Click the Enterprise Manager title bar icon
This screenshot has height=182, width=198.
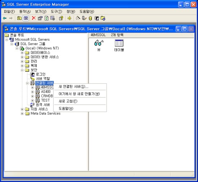[4, 4]
